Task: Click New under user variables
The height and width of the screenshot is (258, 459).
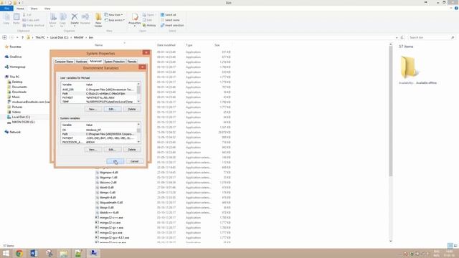Action: [93, 109]
